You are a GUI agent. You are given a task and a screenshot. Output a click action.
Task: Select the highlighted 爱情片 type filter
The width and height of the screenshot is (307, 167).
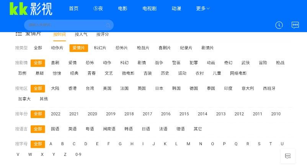(79, 48)
